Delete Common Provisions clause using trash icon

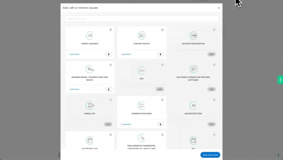point(160,124)
